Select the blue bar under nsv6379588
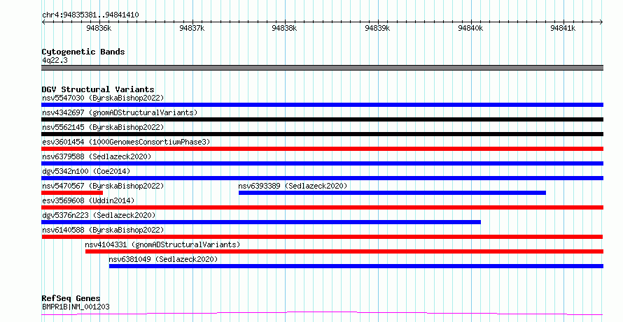Image resolution: width=623 pixels, height=322 pixels. point(322,163)
